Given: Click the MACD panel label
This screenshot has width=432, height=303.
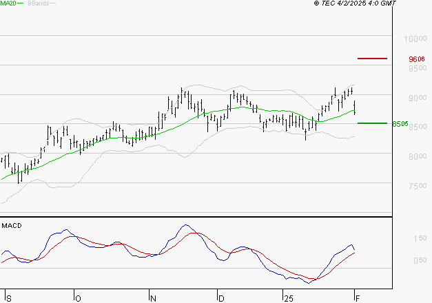Looking at the screenshot, I should pos(12,226).
